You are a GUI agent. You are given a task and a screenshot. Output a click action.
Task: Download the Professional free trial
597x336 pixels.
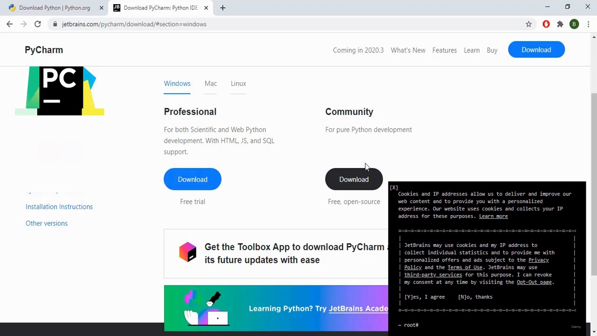click(x=193, y=179)
